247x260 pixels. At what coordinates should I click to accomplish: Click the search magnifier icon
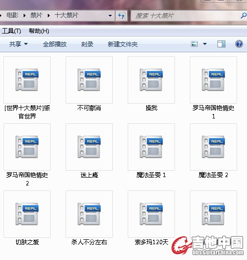244,16
